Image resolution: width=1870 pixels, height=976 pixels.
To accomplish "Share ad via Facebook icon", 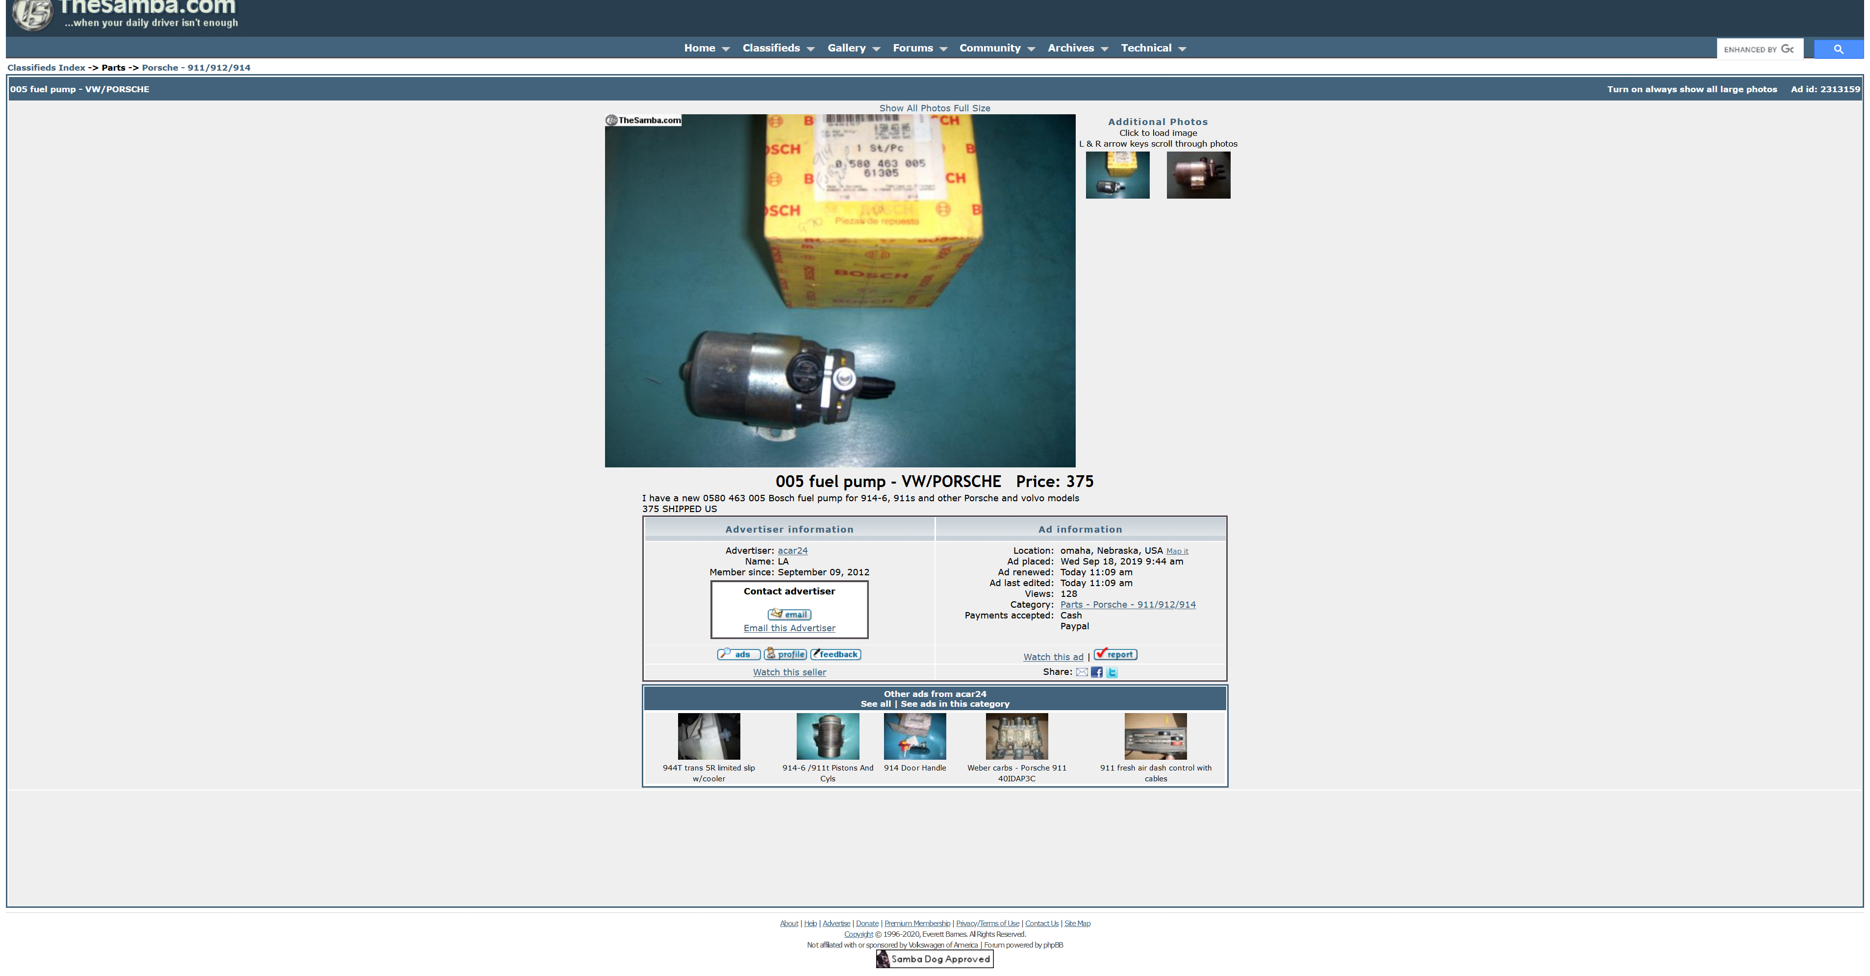I will pos(1096,672).
